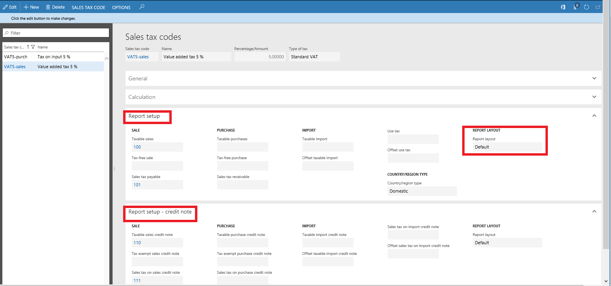Select the VAT5-sales row in the list

tap(53, 67)
